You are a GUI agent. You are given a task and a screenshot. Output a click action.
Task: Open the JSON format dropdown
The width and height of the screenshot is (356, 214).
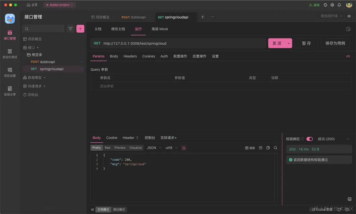click(154, 148)
